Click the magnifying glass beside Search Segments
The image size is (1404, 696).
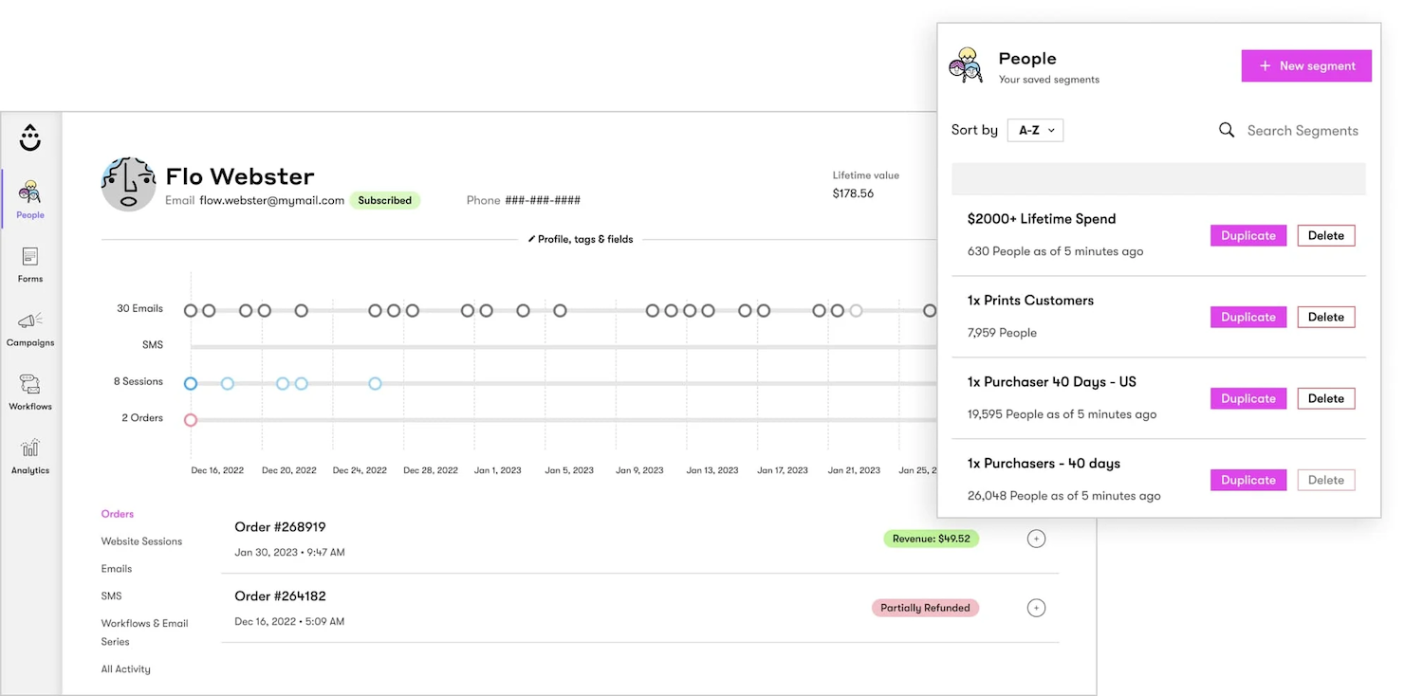pos(1226,130)
